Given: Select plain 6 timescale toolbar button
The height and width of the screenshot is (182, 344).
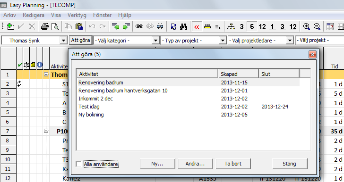Looking at the screenshot, I should click(x=252, y=27).
